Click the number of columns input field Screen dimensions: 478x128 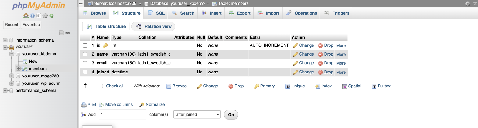[122, 114]
